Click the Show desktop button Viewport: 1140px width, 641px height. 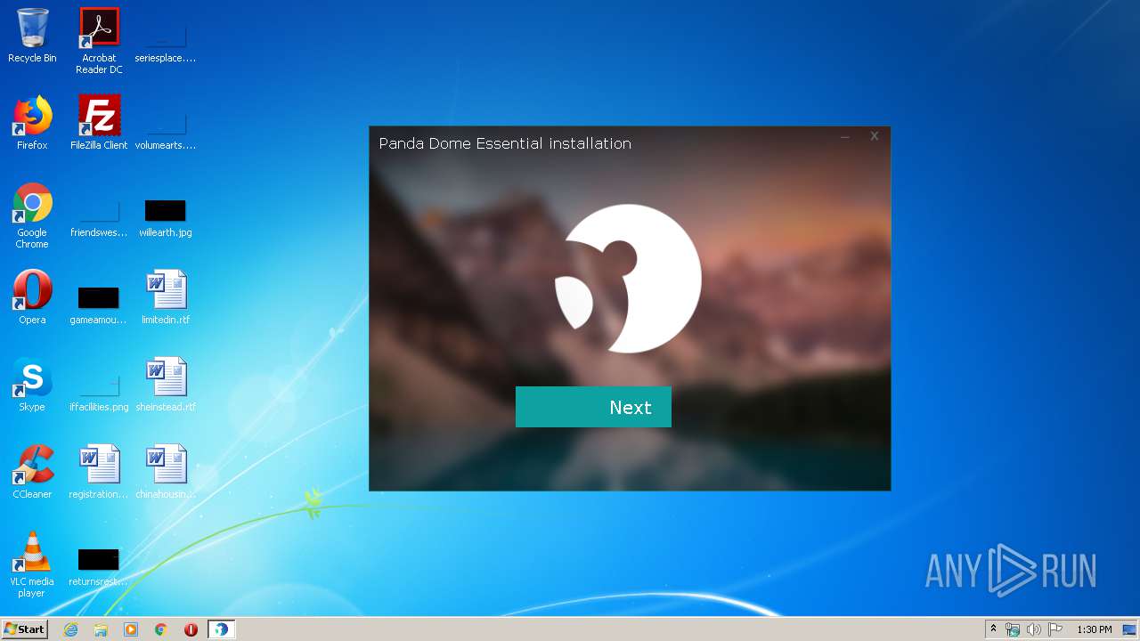click(x=1129, y=629)
